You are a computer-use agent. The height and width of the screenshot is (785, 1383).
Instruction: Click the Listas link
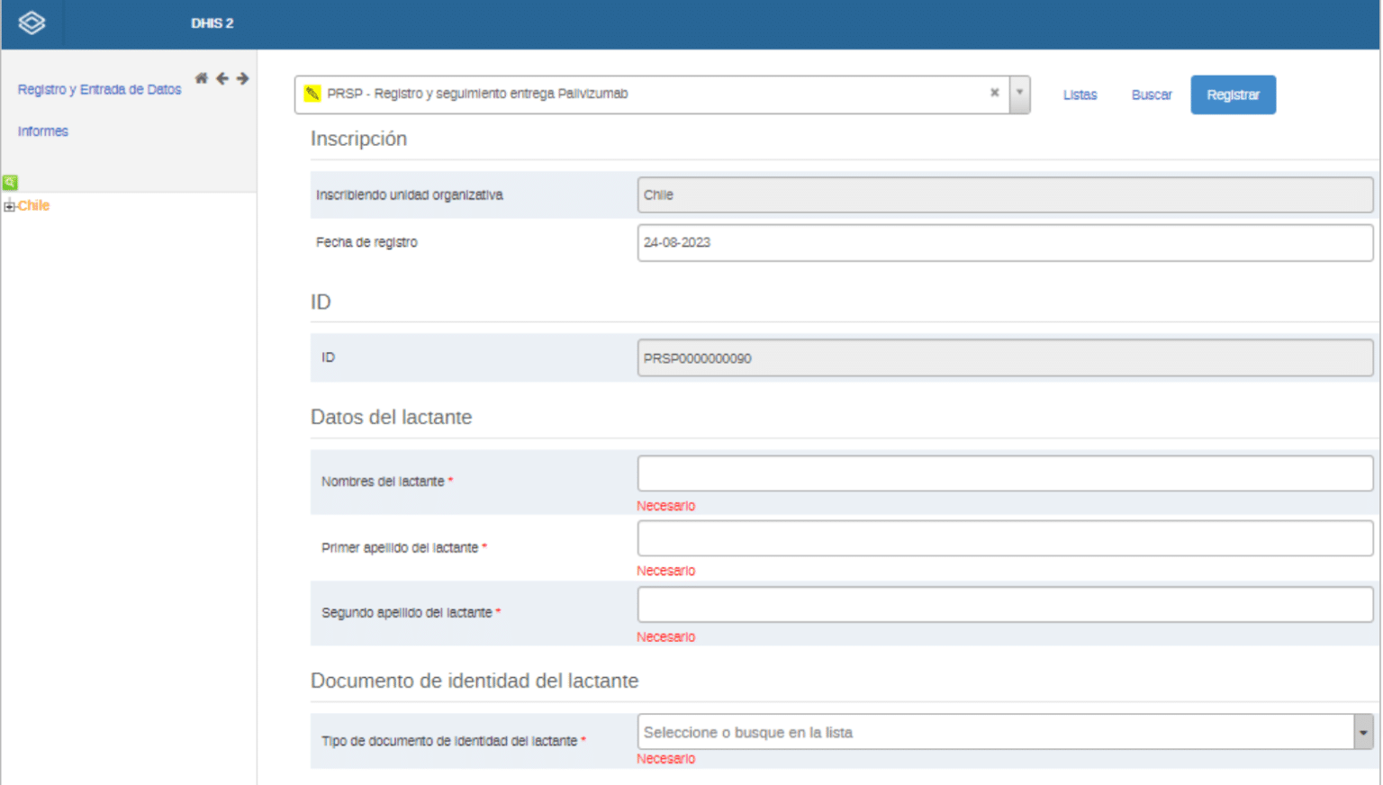(1080, 95)
